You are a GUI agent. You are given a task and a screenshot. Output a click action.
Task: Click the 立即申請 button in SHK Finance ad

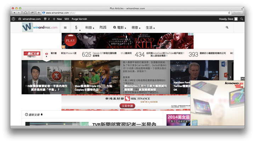tap(128, 106)
